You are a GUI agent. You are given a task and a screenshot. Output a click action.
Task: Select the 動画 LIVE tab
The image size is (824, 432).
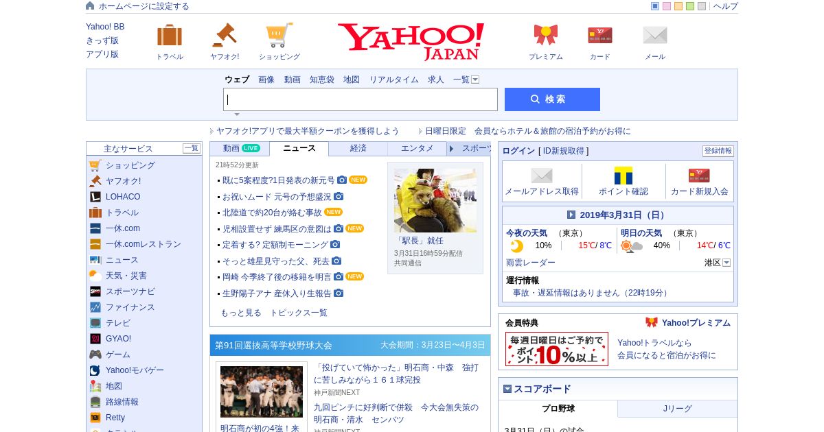pos(241,149)
